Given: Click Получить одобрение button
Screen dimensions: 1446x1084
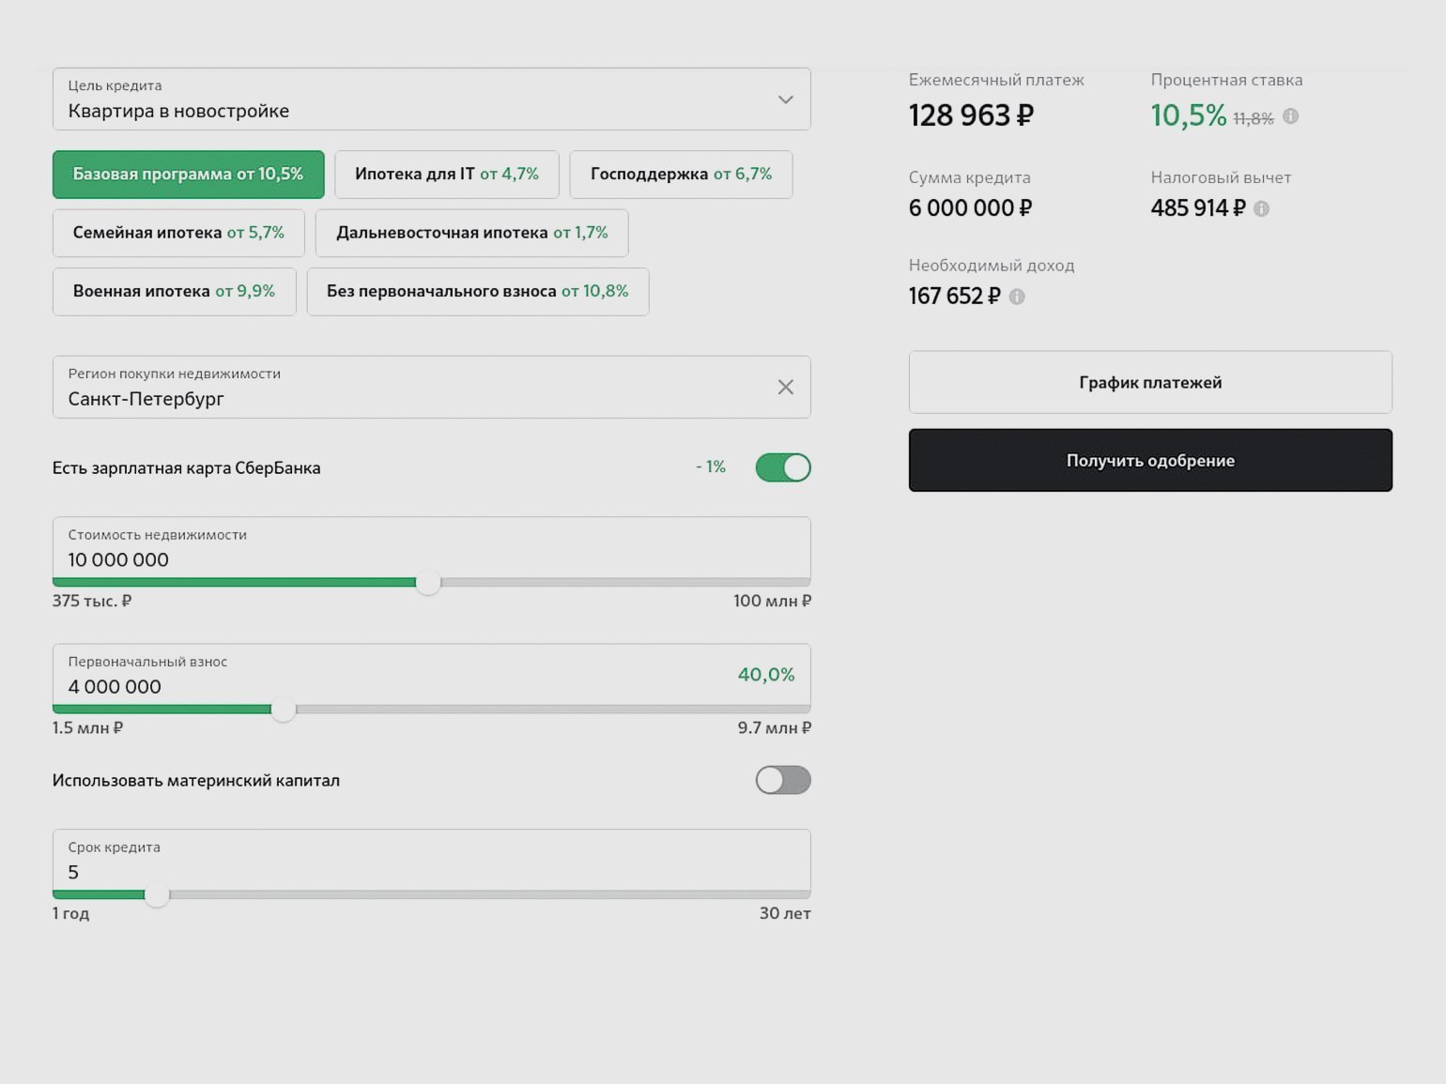Looking at the screenshot, I should point(1150,460).
